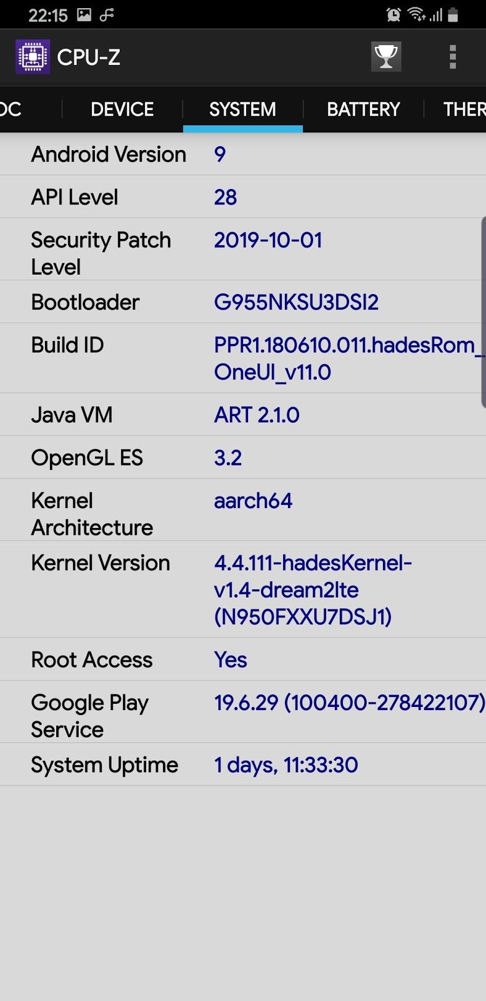Tap the Build ID label
The image size is (486, 1001).
pyautogui.click(x=67, y=345)
